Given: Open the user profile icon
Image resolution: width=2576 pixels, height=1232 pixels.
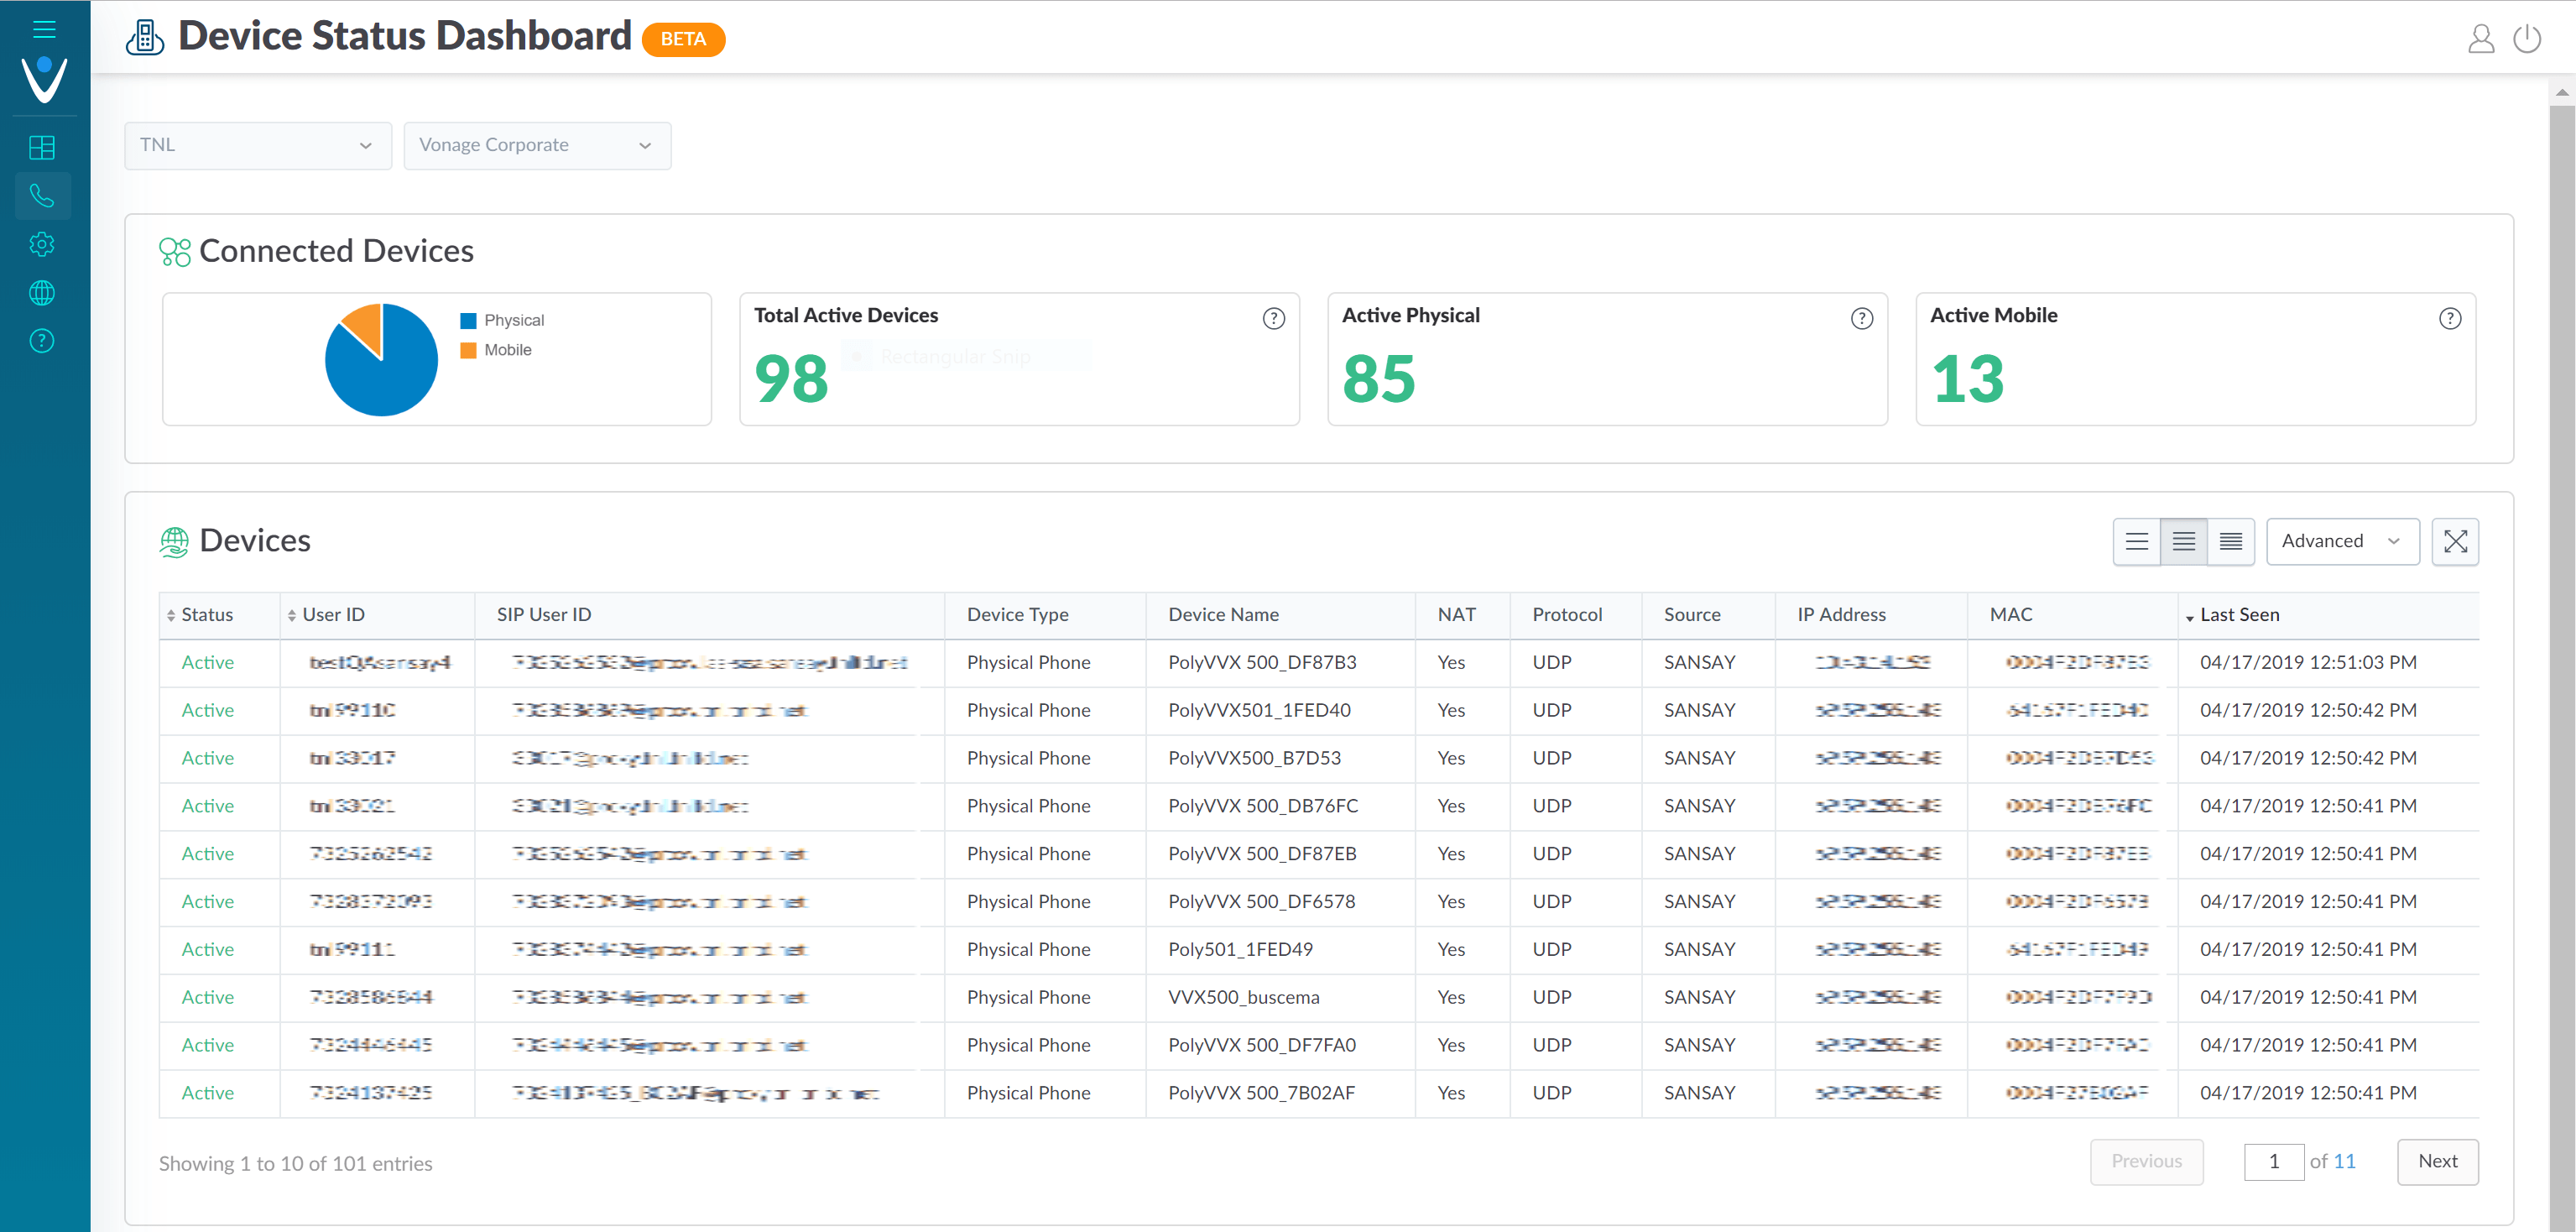Looking at the screenshot, I should tap(2481, 39).
